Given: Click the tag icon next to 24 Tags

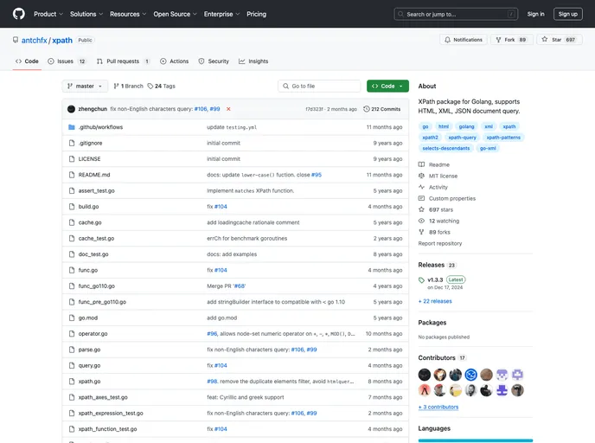Looking at the screenshot, I should 150,87.
